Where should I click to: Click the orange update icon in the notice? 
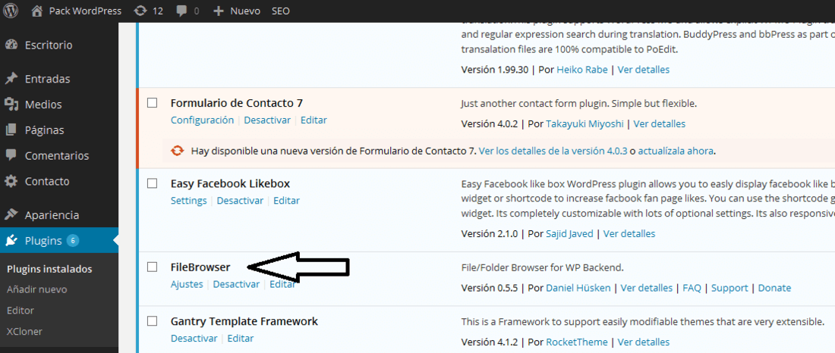coord(178,151)
